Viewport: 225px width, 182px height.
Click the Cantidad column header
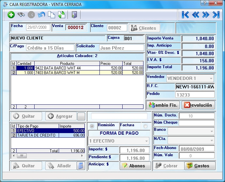25,64
